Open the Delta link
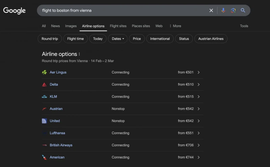 [x=54, y=85]
